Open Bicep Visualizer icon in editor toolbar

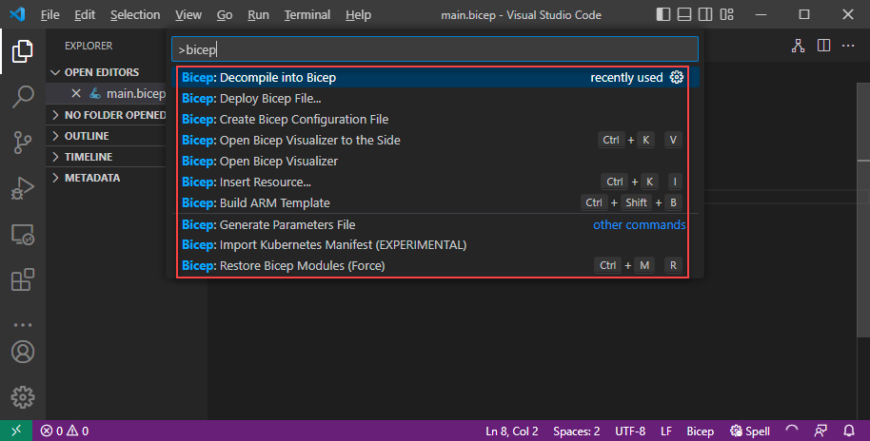point(798,46)
